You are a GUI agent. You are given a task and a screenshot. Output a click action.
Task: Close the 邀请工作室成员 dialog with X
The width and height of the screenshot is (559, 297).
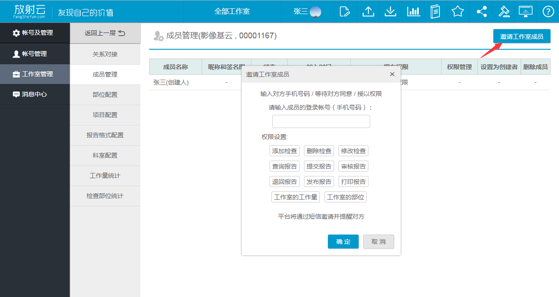392,74
